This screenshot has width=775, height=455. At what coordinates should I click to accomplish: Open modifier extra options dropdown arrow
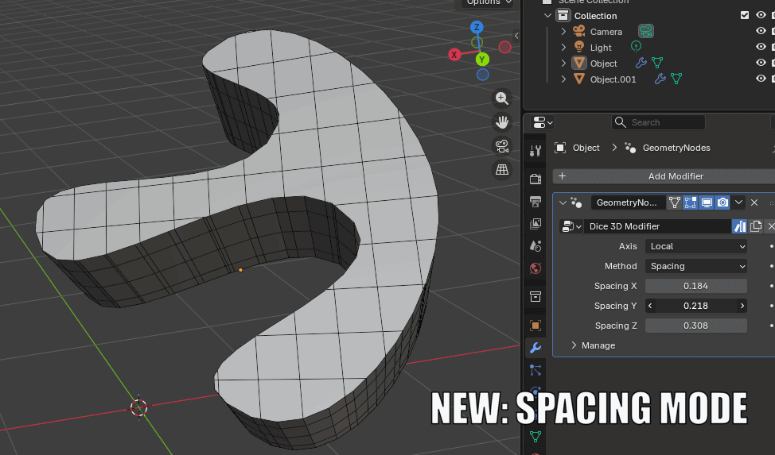click(x=738, y=202)
